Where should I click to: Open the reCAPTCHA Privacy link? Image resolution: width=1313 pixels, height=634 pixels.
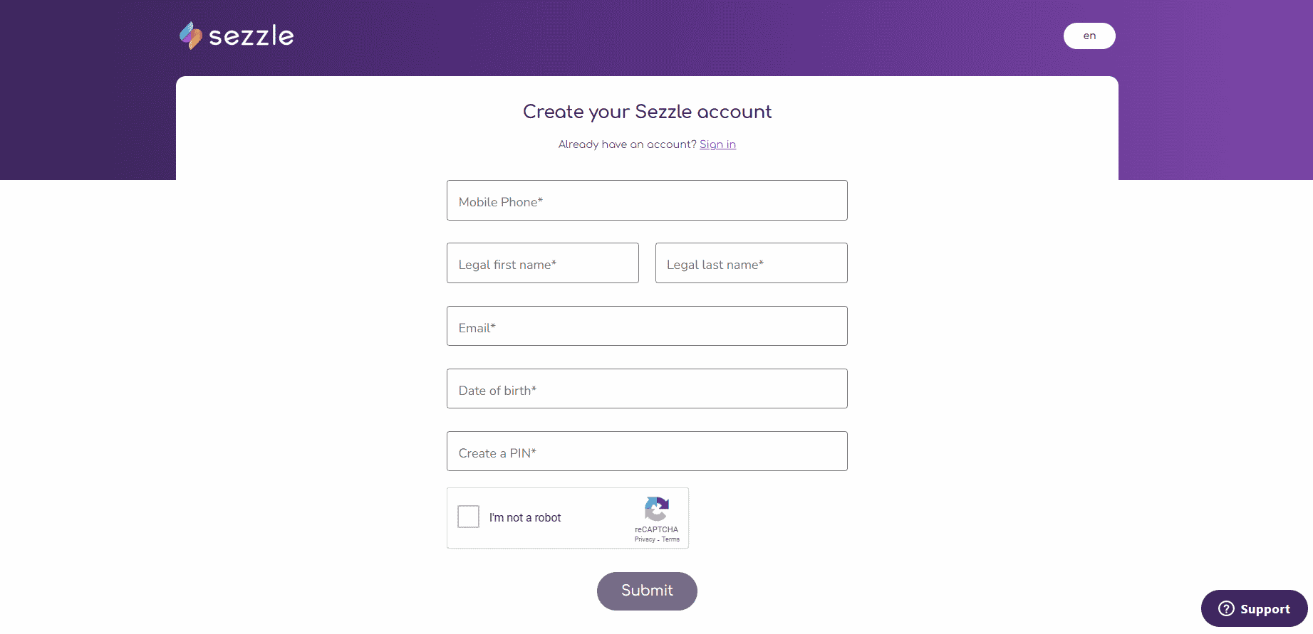(x=645, y=539)
